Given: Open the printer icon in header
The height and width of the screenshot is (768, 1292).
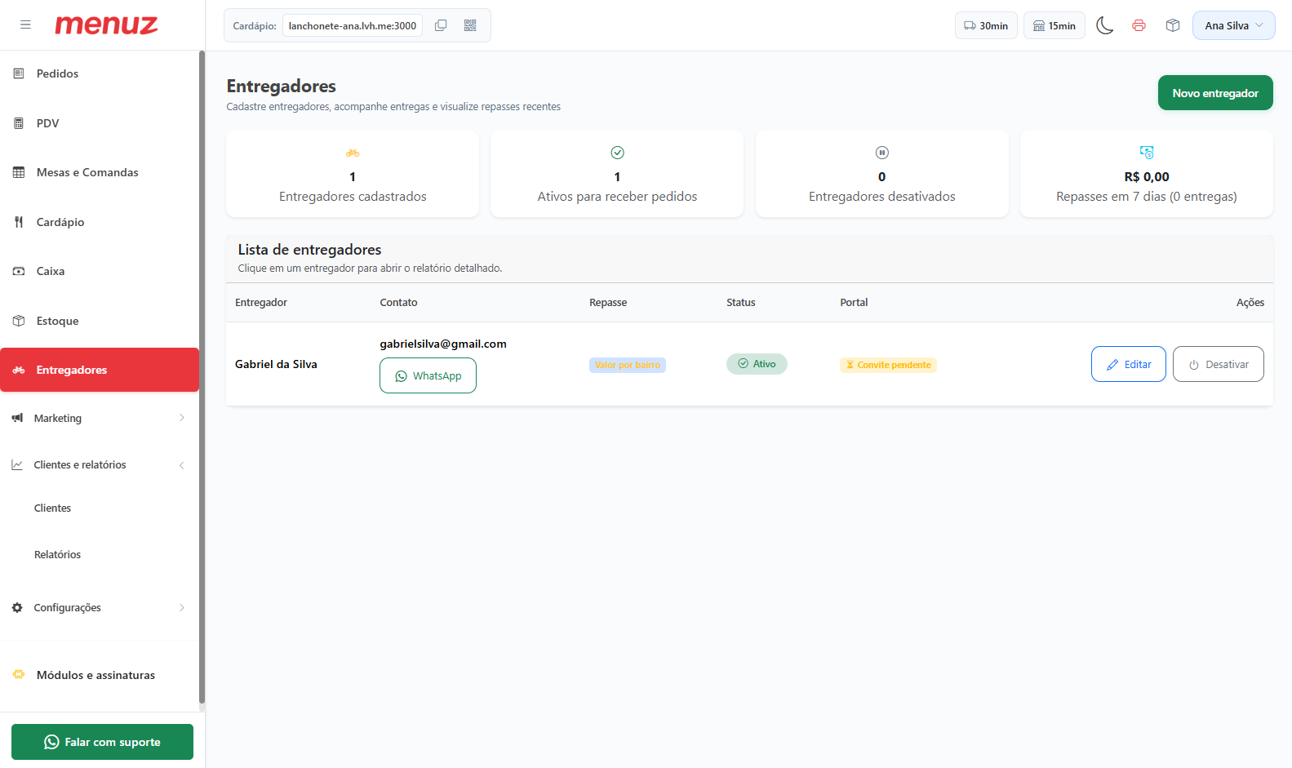Looking at the screenshot, I should tap(1139, 25).
